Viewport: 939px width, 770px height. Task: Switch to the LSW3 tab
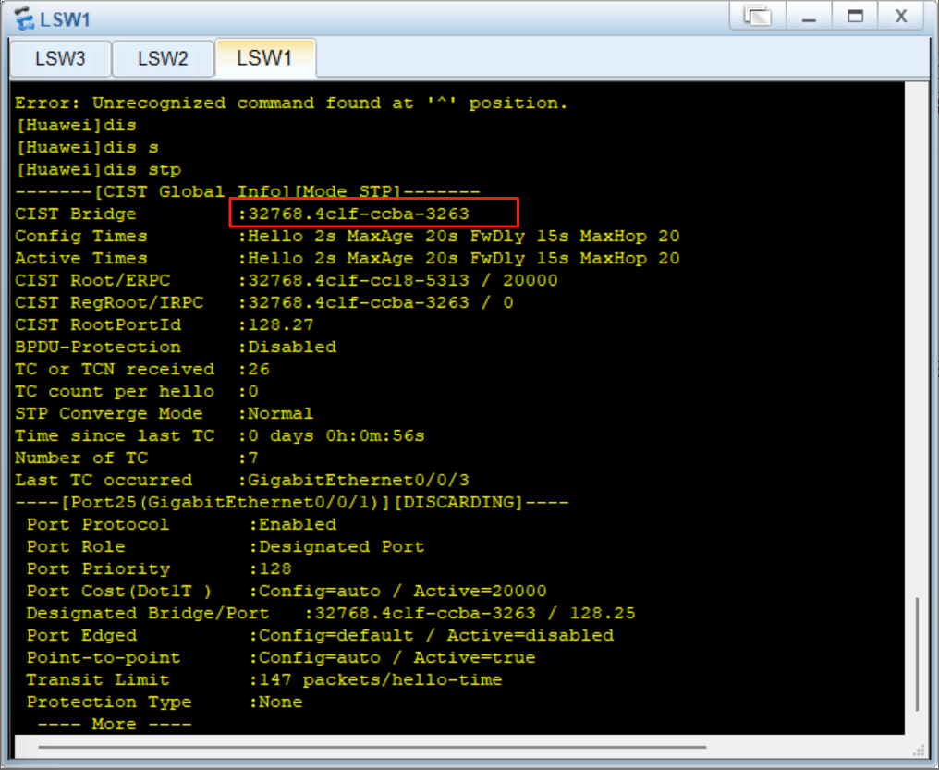(x=60, y=58)
